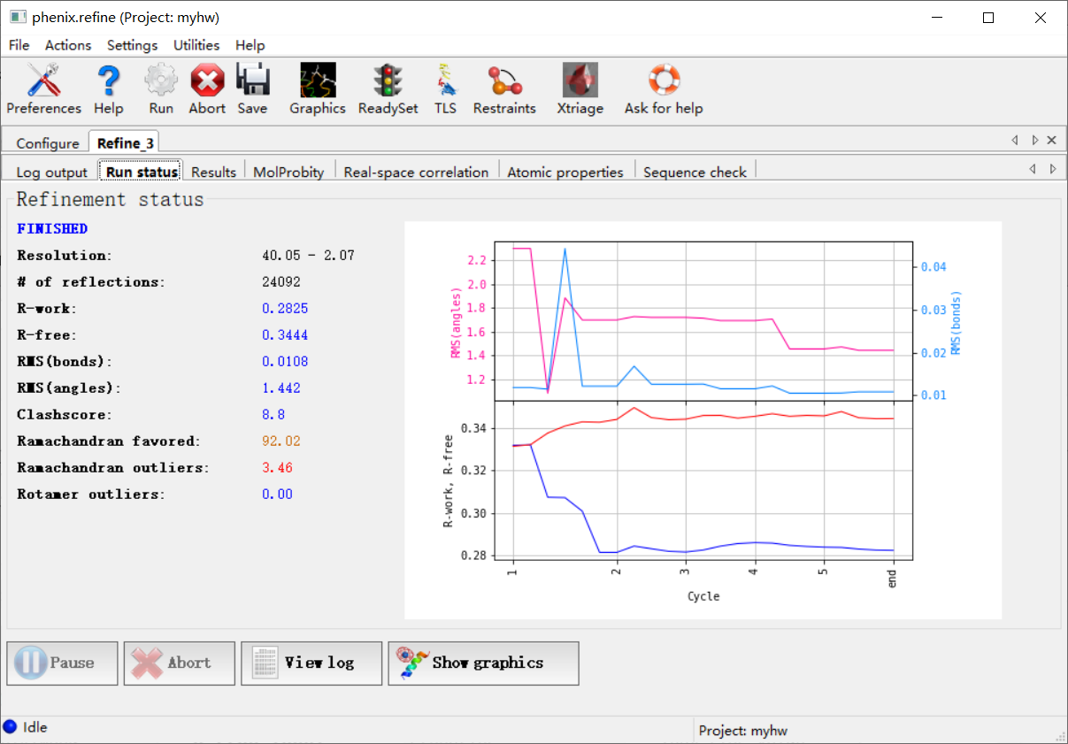
Task: Open the Atomic properties tab
Action: [565, 172]
